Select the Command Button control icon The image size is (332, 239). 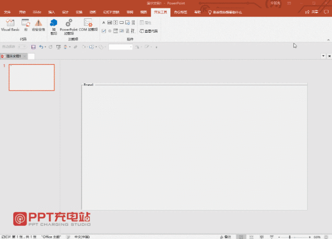coord(121,23)
